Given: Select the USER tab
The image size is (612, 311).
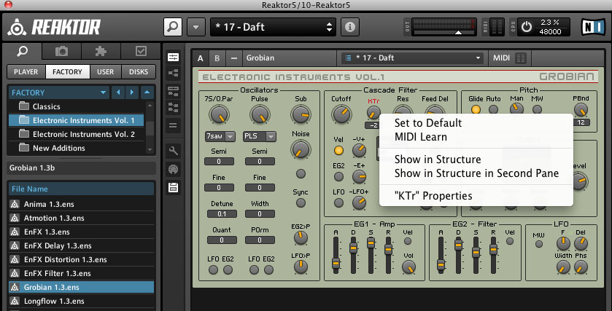Looking at the screenshot, I should point(105,71).
